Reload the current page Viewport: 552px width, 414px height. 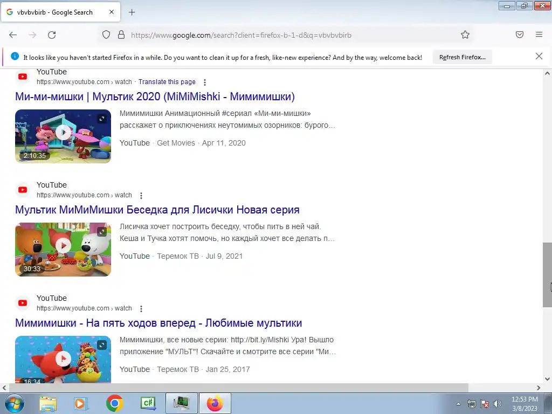52,35
